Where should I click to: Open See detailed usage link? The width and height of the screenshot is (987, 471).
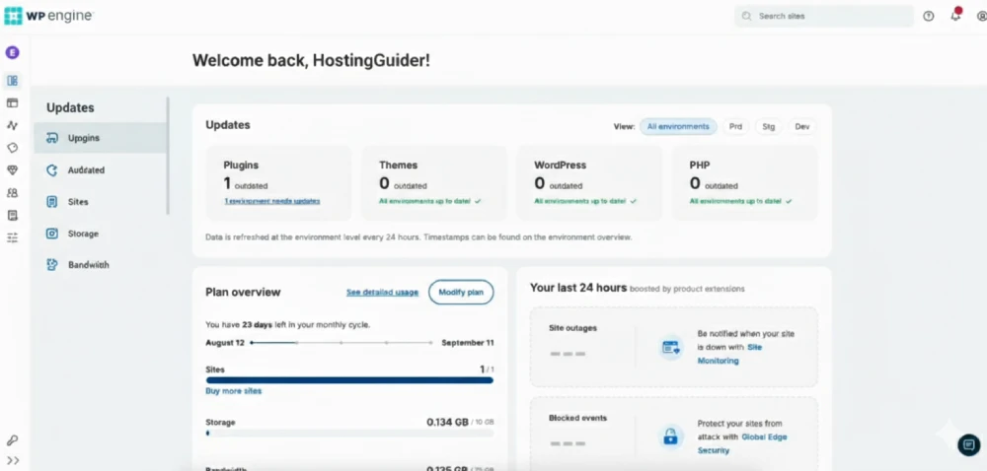point(382,293)
